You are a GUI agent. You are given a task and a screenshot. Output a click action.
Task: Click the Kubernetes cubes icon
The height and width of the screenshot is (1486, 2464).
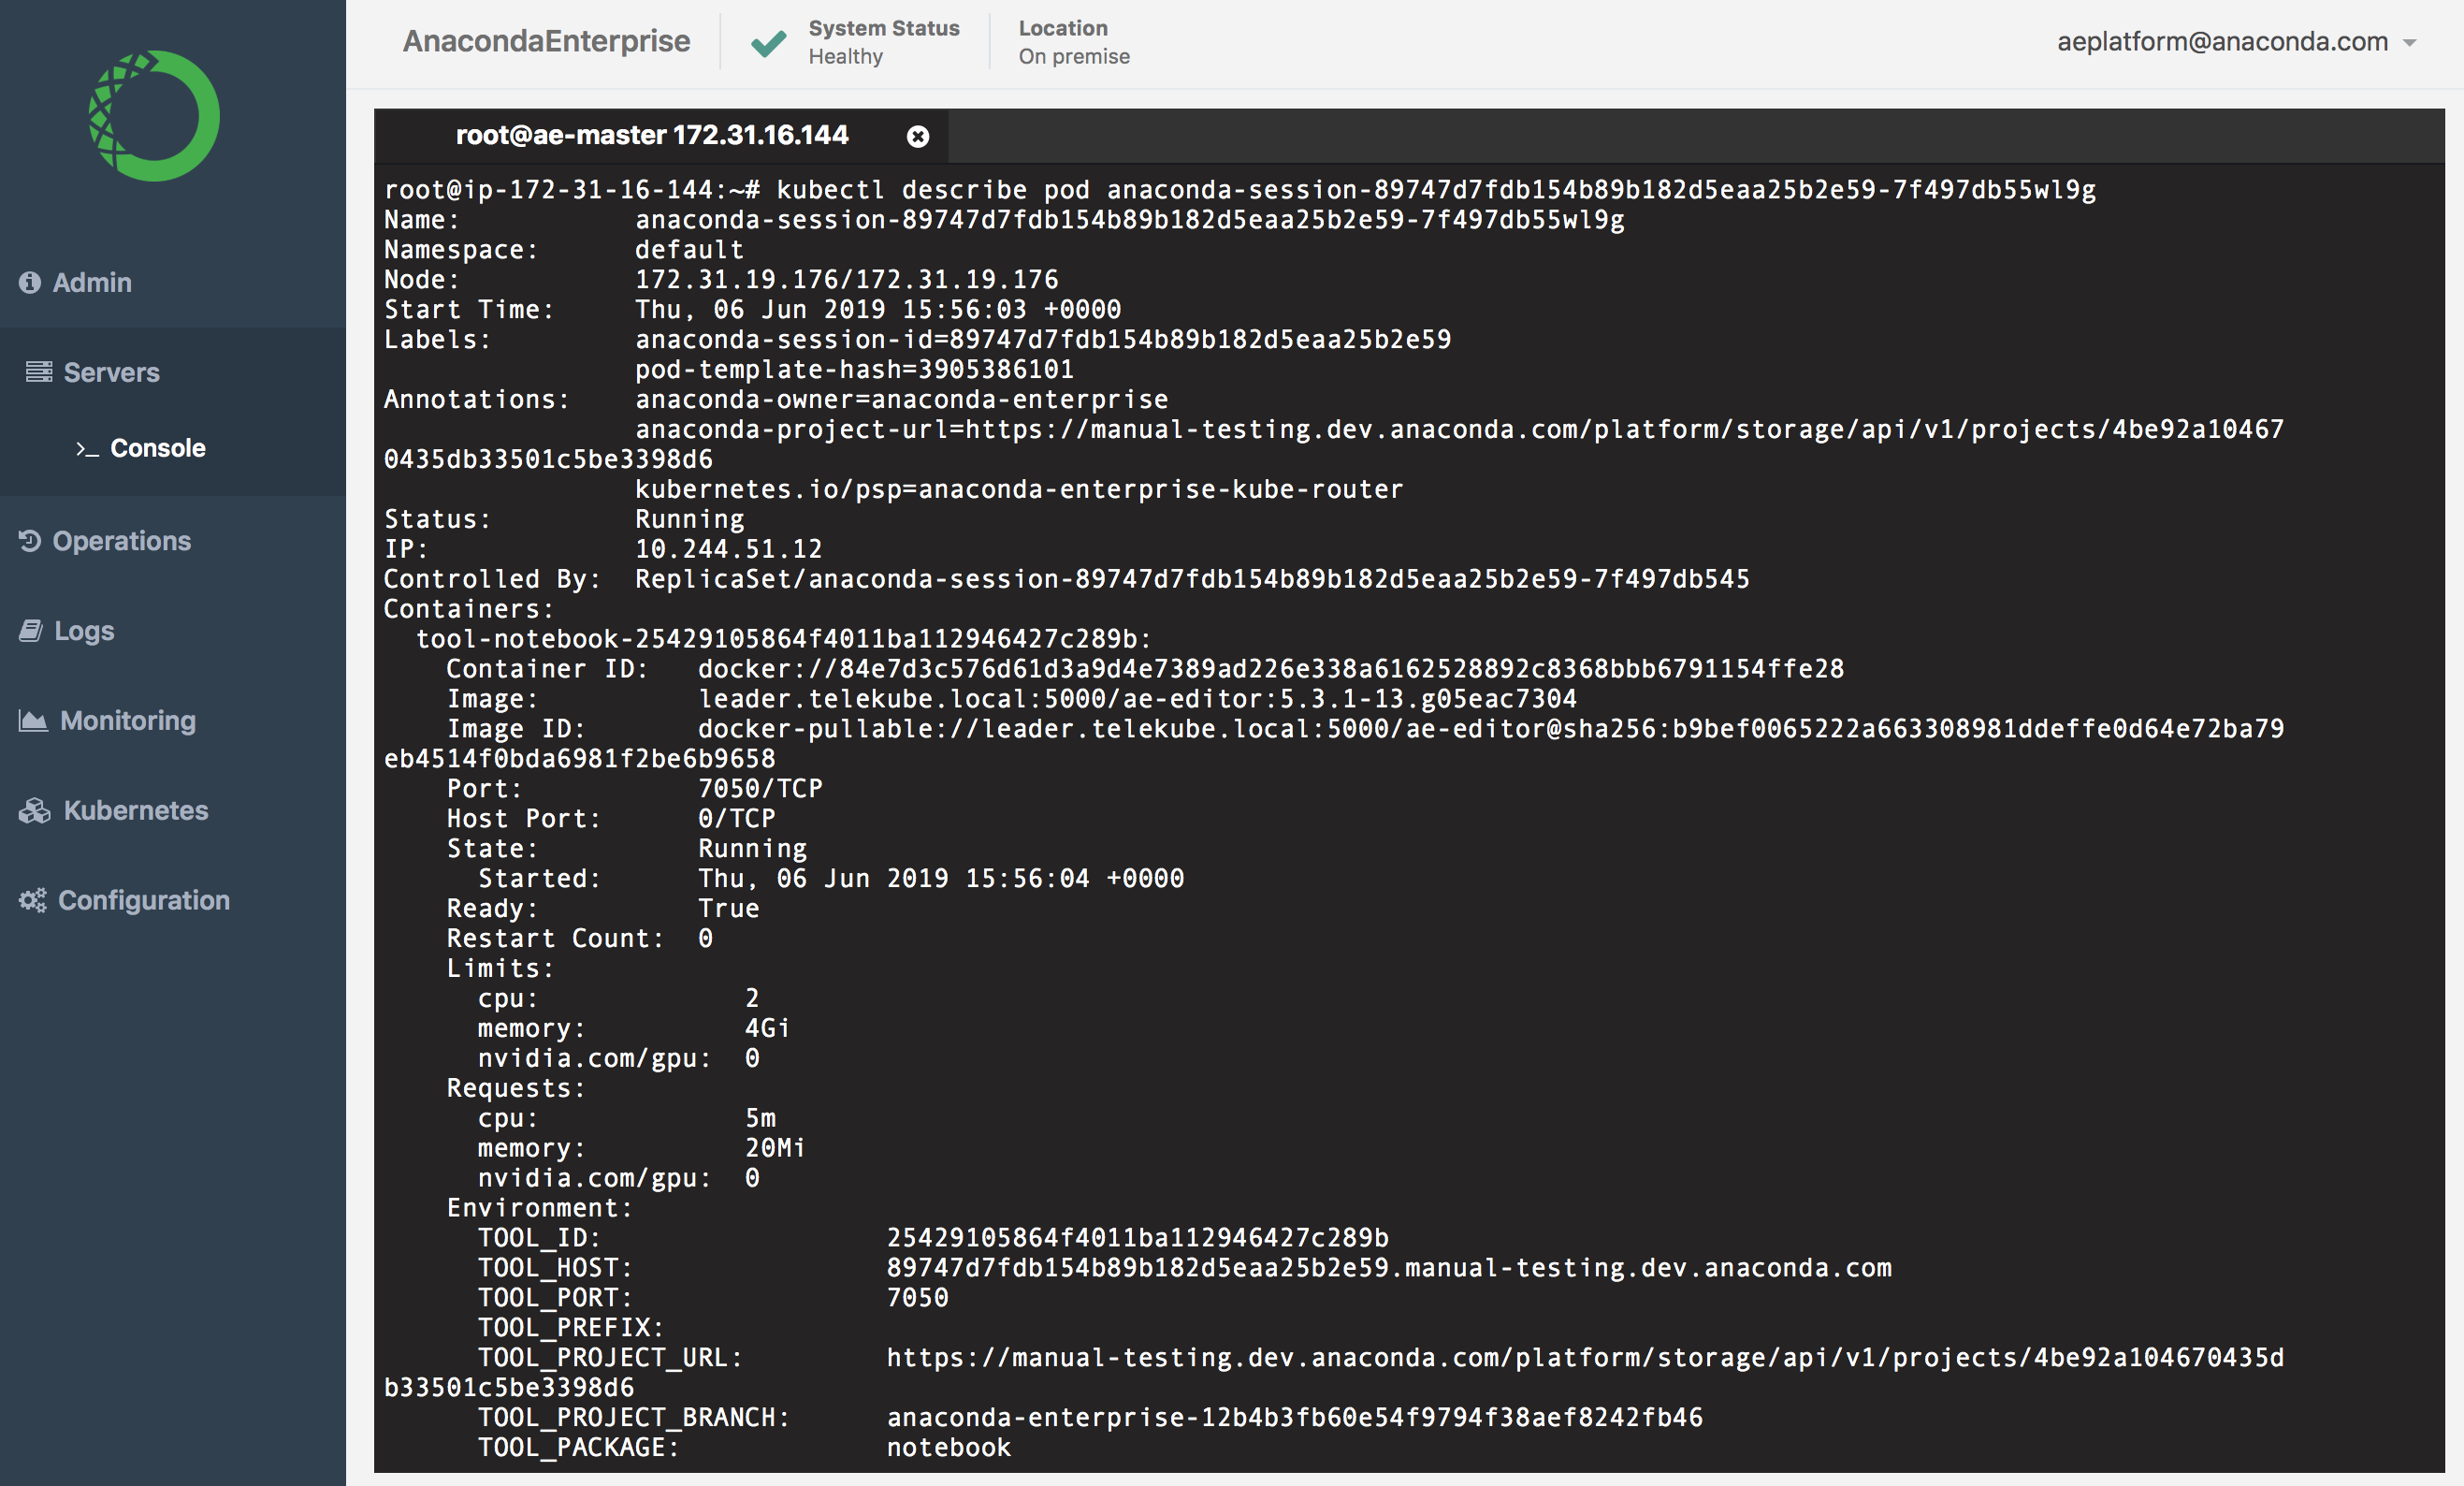(x=34, y=811)
